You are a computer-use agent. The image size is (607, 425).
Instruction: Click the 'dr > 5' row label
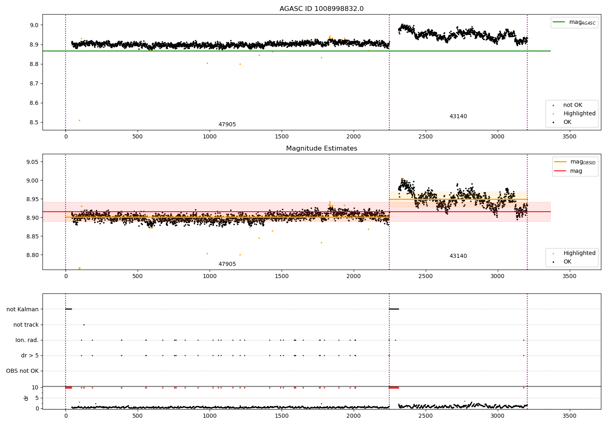(x=30, y=356)
